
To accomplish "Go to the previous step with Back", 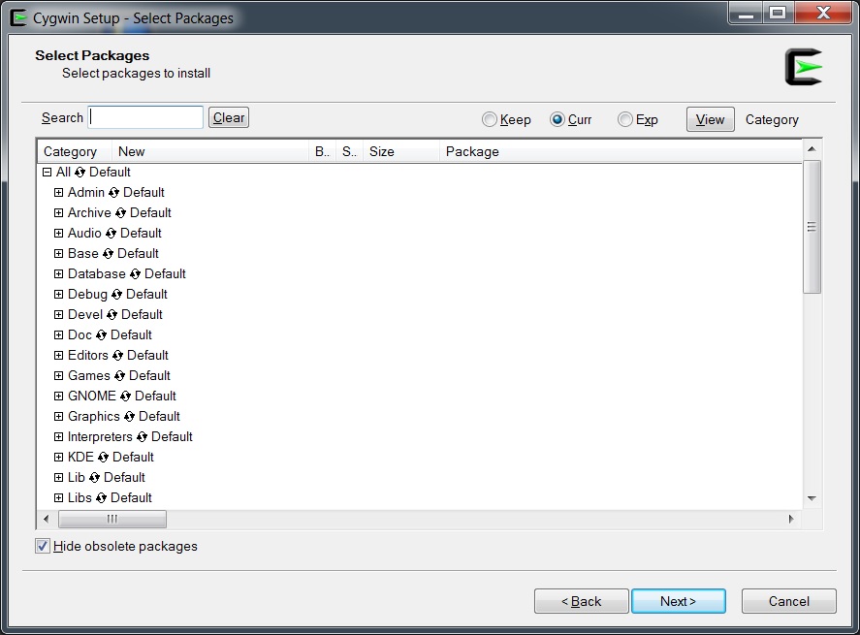I will pyautogui.click(x=582, y=601).
